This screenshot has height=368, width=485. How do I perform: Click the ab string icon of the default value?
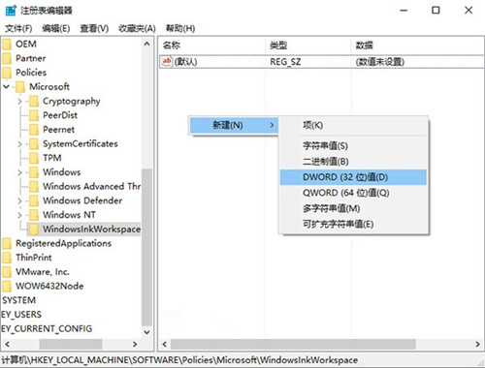coord(167,61)
